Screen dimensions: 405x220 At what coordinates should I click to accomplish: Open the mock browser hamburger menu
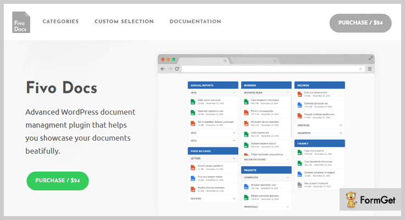(370, 69)
